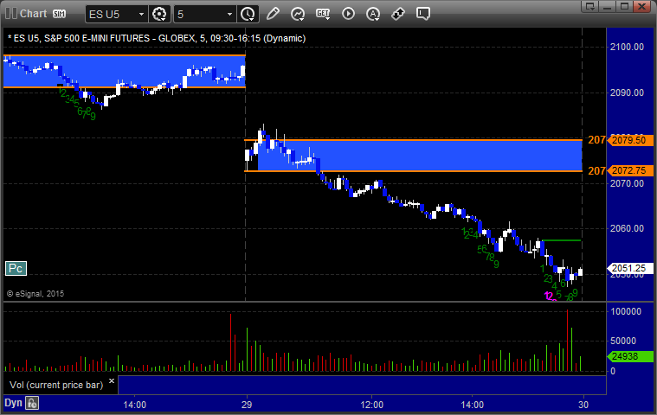
Task: Click the short green horizontal line near 2057
Action: click(562, 240)
